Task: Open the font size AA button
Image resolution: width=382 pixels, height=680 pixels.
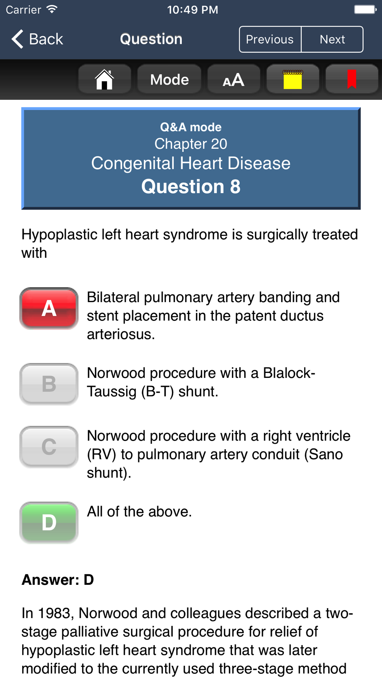Action: pos(233,79)
